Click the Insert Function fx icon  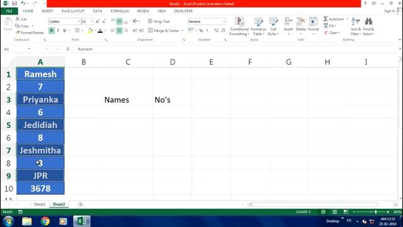[x=68, y=49]
